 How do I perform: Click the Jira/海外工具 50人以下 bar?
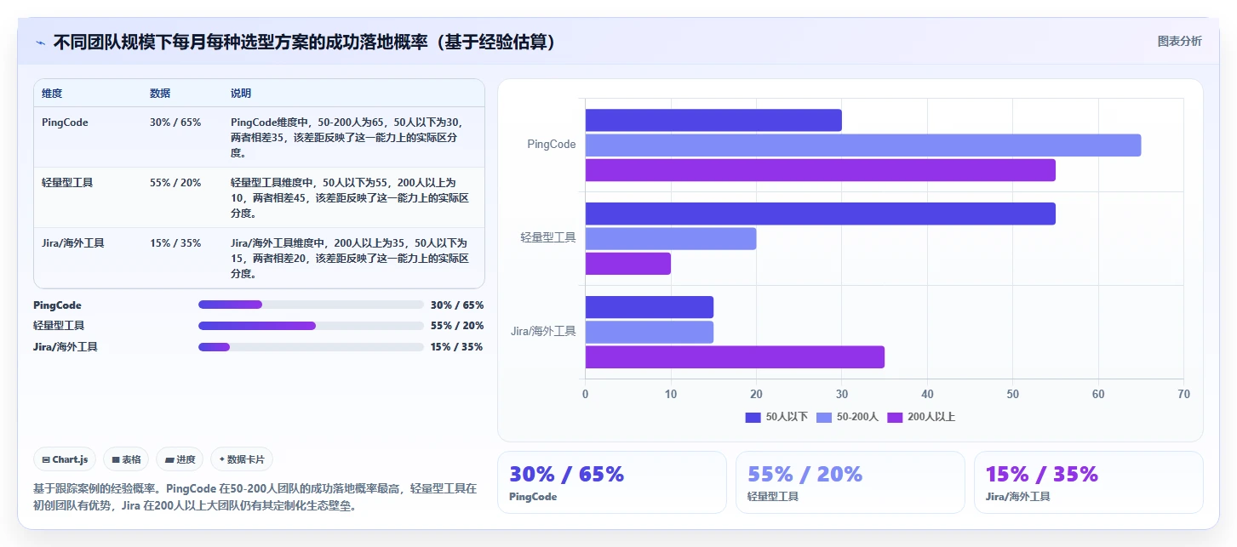(650, 307)
